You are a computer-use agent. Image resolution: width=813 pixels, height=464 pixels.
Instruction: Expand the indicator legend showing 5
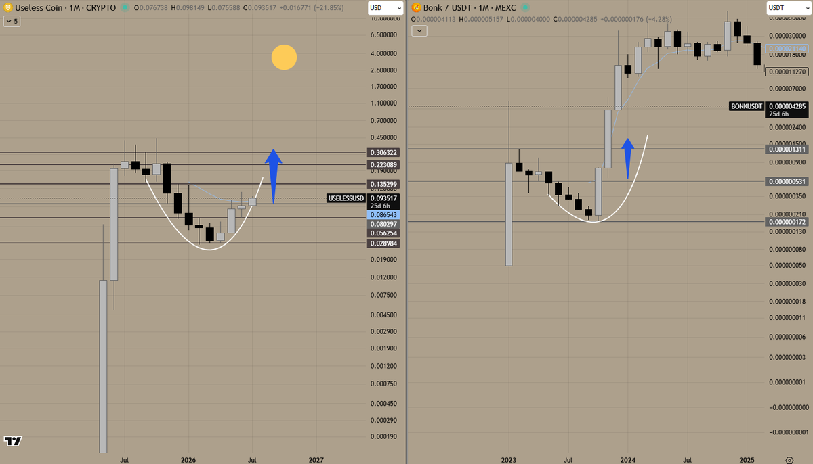12,21
